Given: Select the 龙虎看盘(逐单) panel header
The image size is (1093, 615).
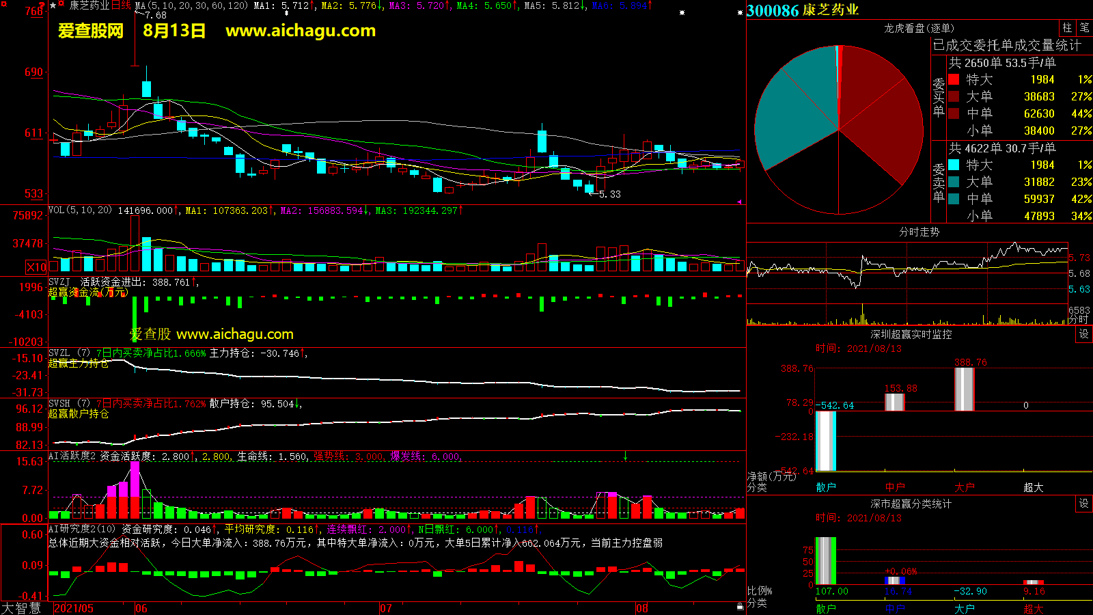Looking at the screenshot, I should pos(919,28).
